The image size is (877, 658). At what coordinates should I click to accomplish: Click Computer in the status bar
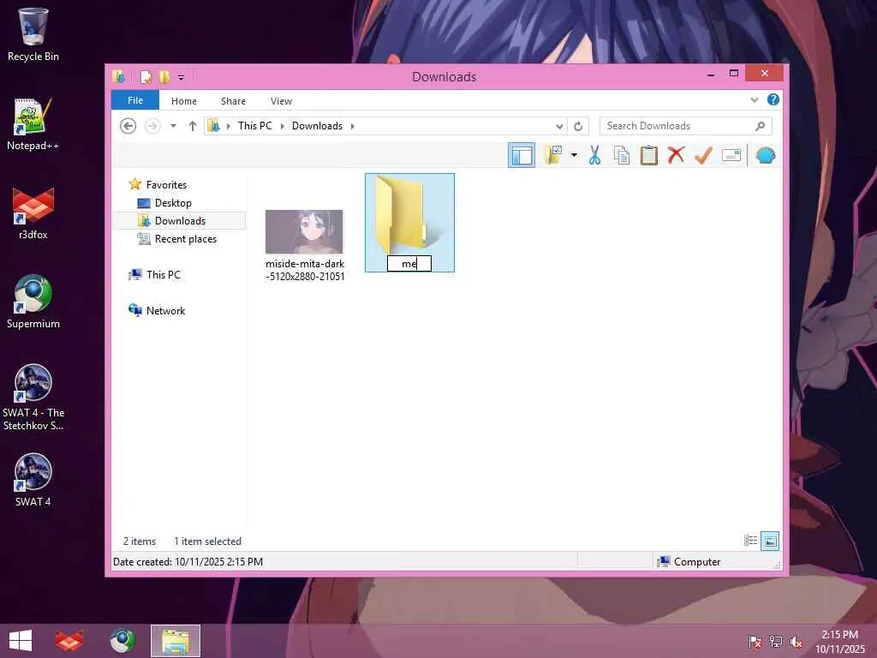click(x=697, y=562)
